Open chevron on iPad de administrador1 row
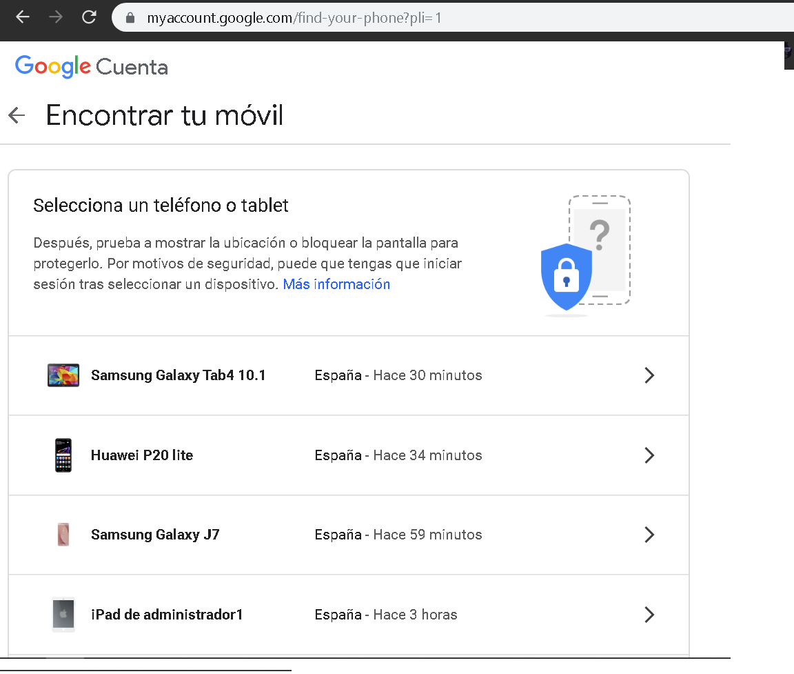The width and height of the screenshot is (794, 674). pyautogui.click(x=649, y=615)
